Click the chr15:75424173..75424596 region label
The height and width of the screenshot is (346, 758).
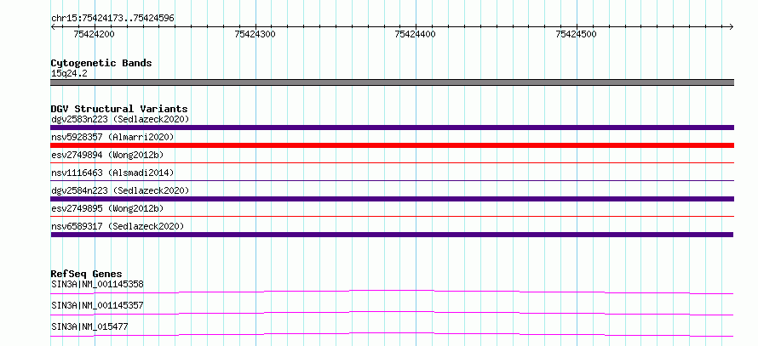pyautogui.click(x=112, y=19)
